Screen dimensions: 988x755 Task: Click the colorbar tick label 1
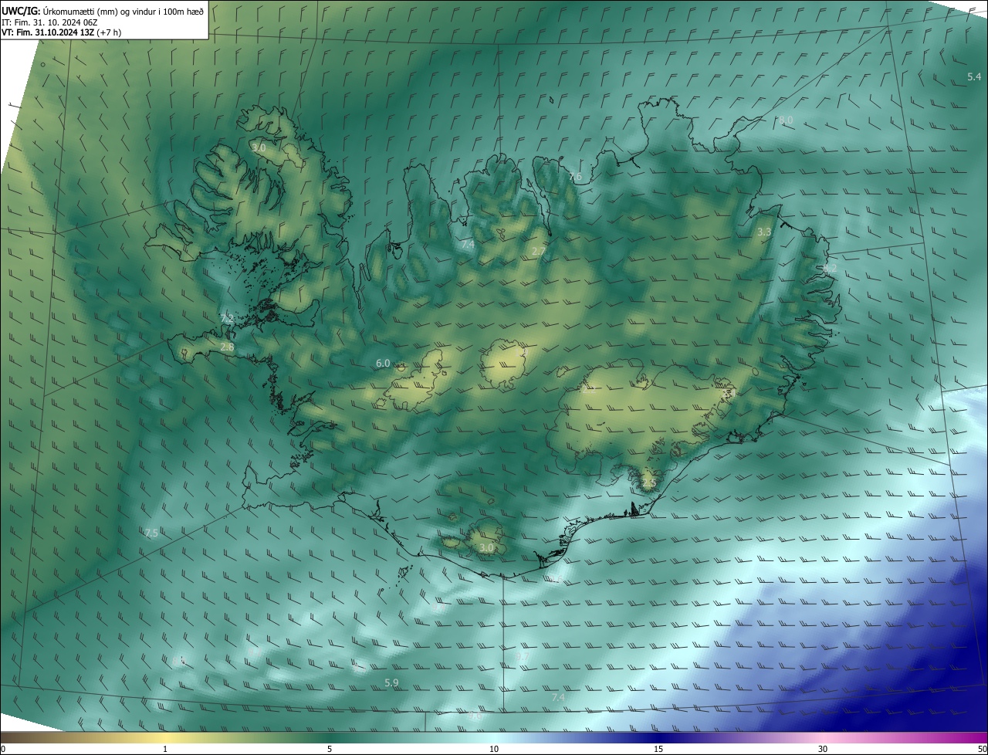pos(166,749)
